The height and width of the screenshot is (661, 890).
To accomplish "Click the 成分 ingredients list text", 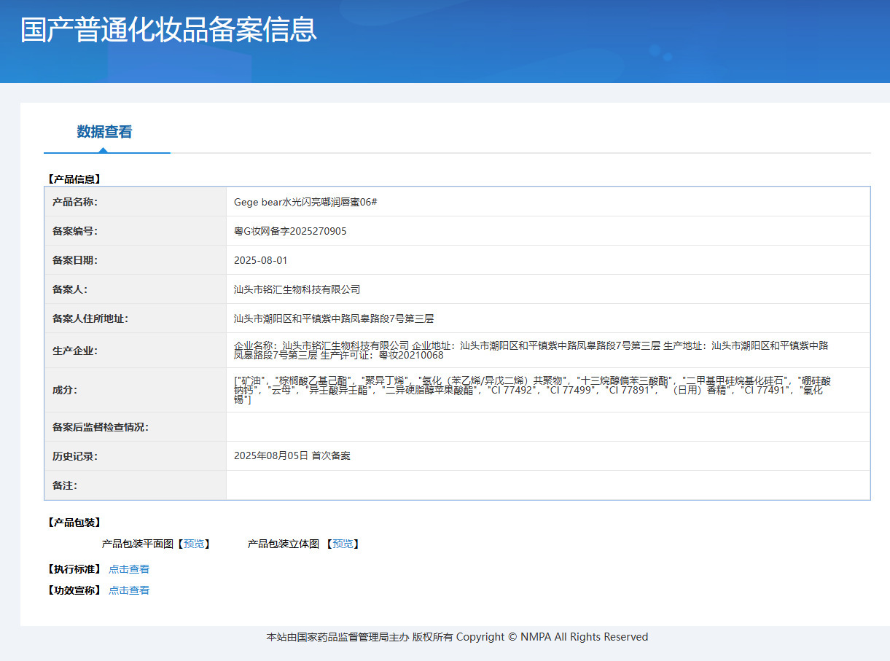I will pyautogui.click(x=533, y=390).
